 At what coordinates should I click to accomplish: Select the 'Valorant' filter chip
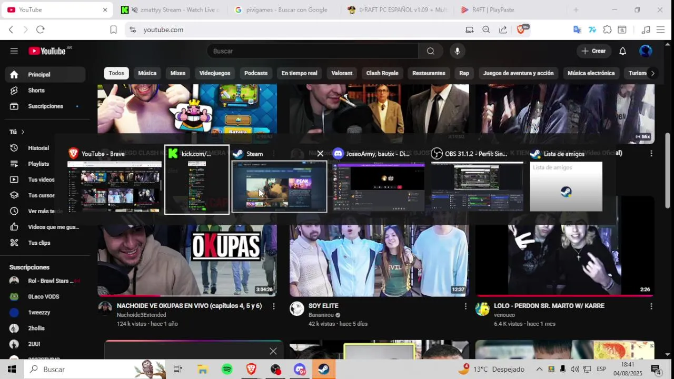[342, 73]
